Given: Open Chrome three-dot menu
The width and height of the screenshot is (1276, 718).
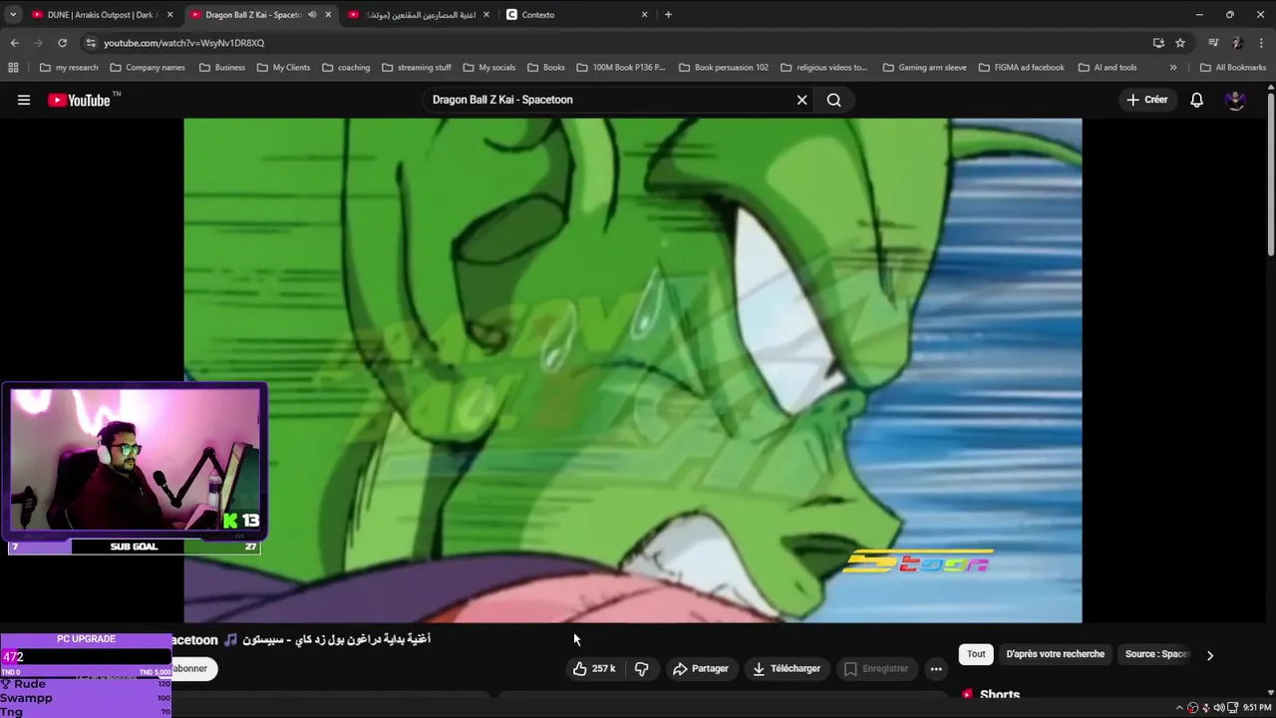Looking at the screenshot, I should [x=1262, y=43].
